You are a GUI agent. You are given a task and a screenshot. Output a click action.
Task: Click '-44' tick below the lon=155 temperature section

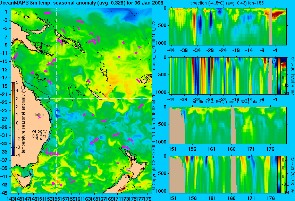coord(171,50)
